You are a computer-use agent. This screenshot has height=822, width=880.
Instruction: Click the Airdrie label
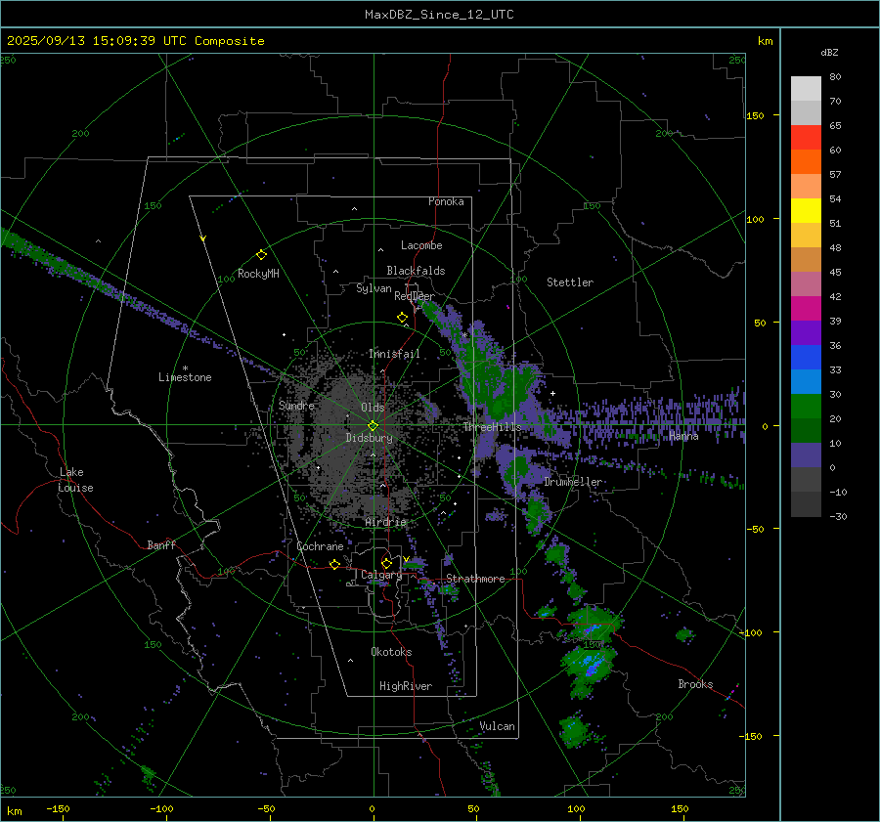point(385,522)
